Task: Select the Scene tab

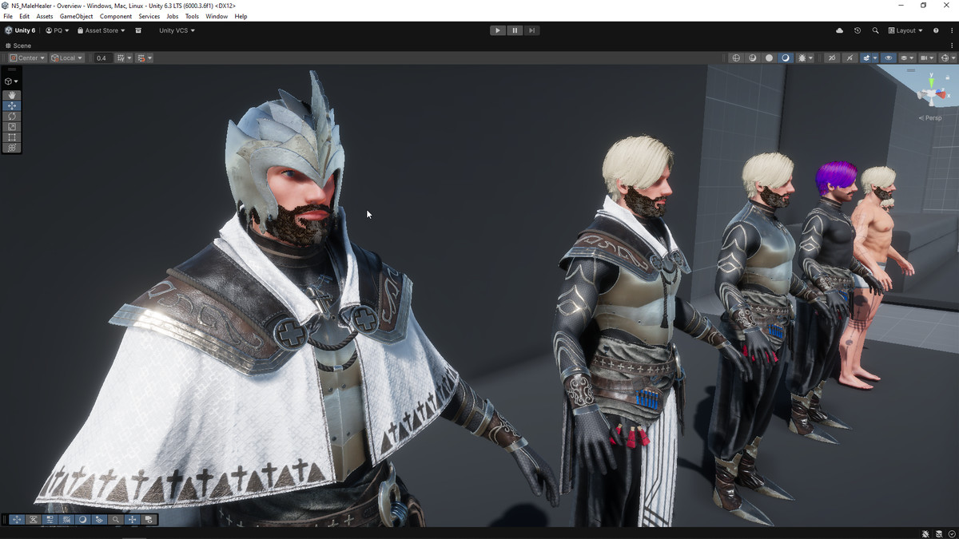Action: [x=19, y=46]
